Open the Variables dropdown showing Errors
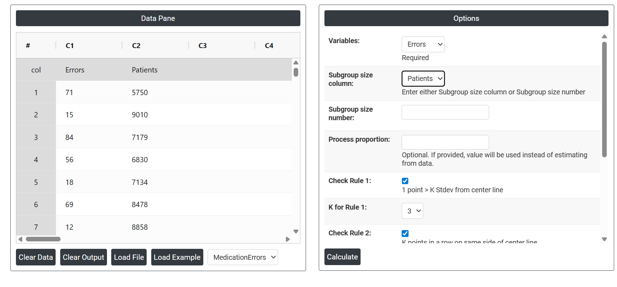 coord(423,45)
